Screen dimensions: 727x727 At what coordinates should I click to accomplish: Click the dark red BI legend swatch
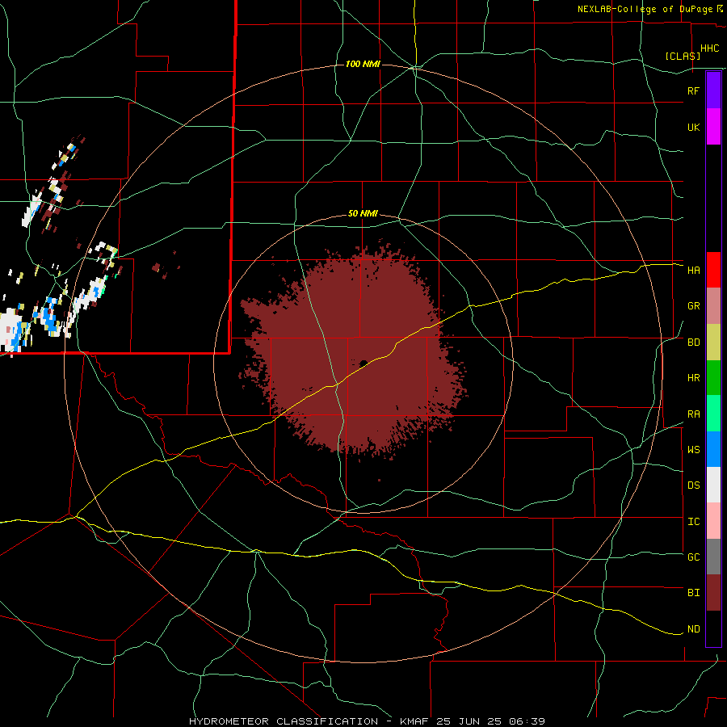(x=713, y=593)
